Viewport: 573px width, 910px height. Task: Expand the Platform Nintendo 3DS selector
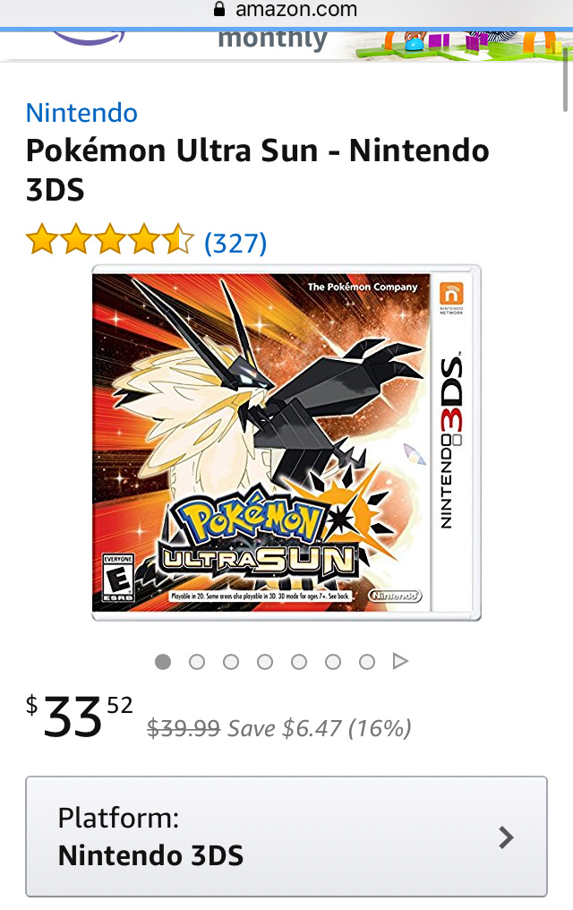pos(286,837)
